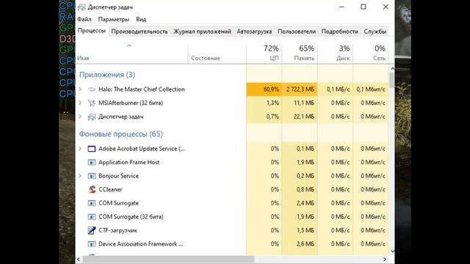Open the Файл menu
Image resolution: width=470 pixels, height=264 pixels.
tap(84, 19)
